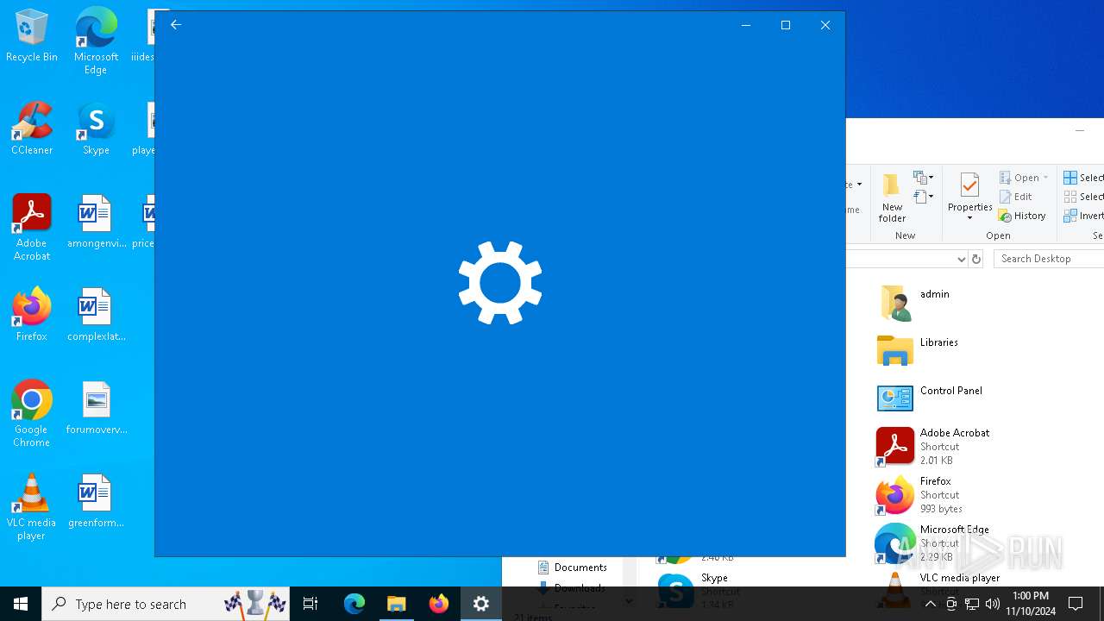Viewport: 1104px width, 621px height.
Task: Open Task View on the taskbar
Action: click(x=310, y=604)
